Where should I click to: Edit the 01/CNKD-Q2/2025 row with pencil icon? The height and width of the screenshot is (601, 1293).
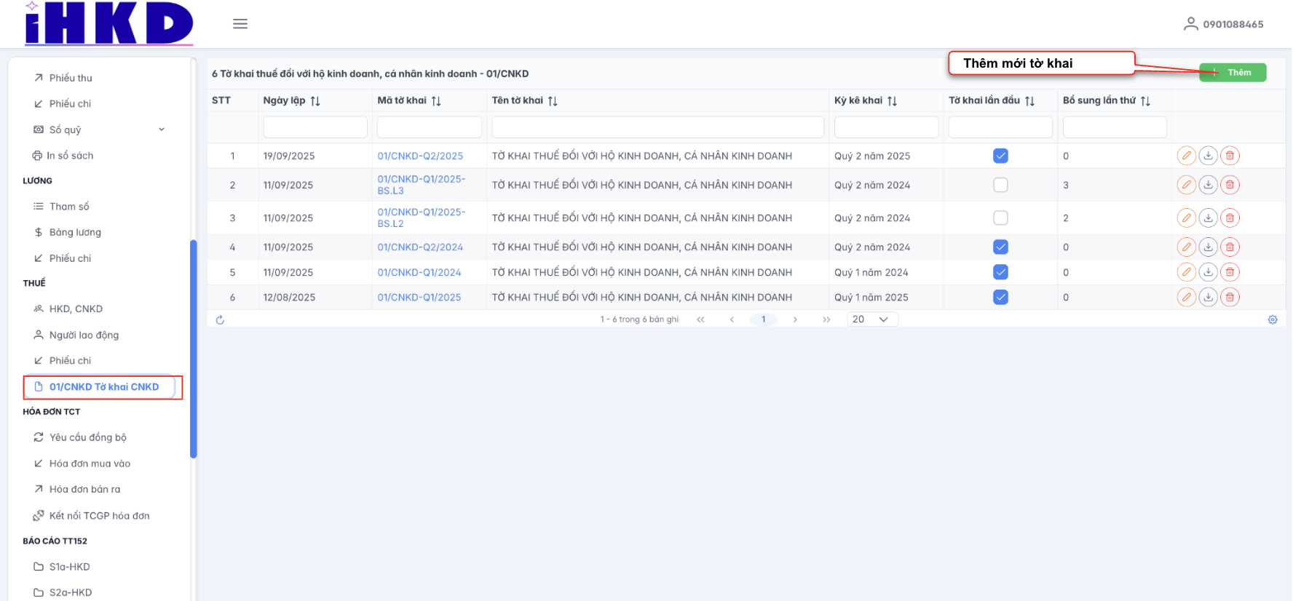(x=1186, y=156)
